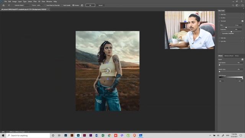Click the Cortana circle icon
The width and height of the screenshot is (245, 138).
click(x=53, y=135)
